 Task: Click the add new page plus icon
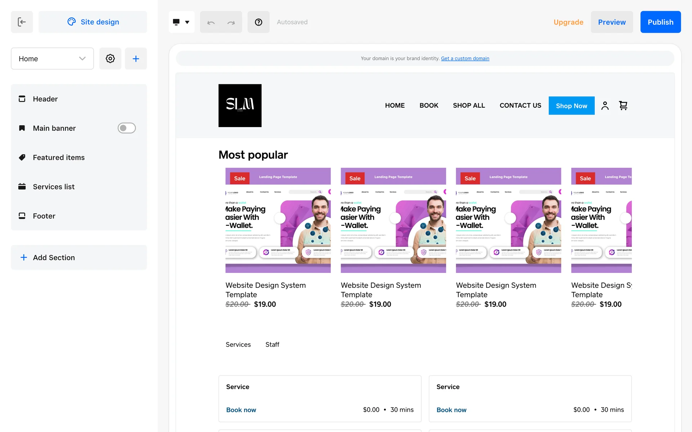136,58
